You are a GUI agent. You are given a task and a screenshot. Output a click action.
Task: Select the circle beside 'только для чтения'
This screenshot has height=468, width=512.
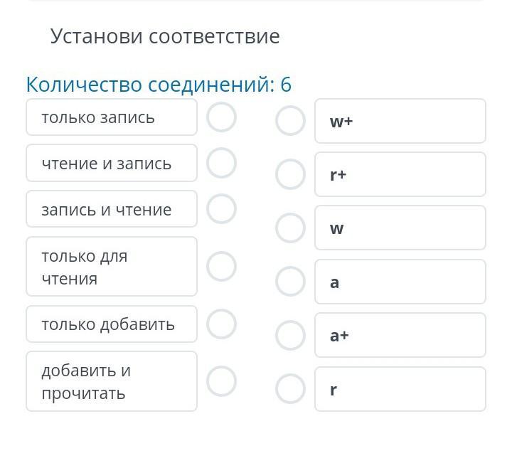[221, 266]
